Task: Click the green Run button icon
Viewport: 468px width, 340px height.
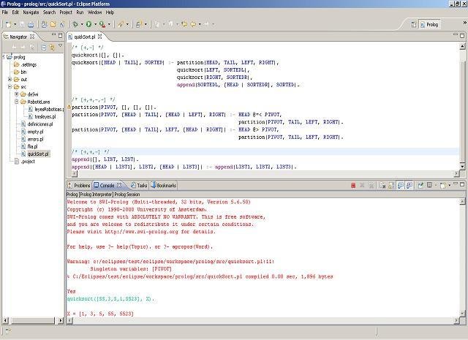Action: (88, 24)
